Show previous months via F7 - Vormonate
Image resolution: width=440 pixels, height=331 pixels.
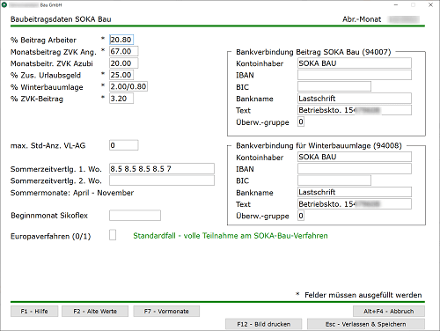[x=166, y=312]
